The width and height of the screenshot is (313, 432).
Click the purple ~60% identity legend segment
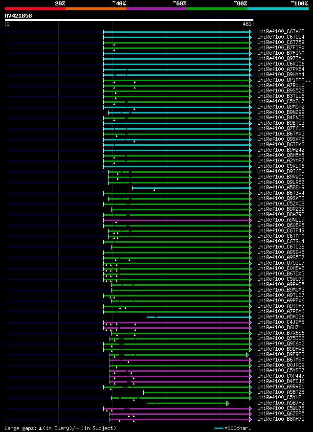coord(156,8)
